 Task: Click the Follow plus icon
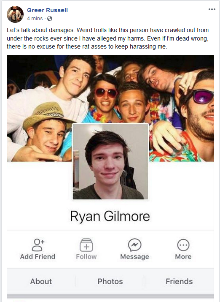coord(86,245)
